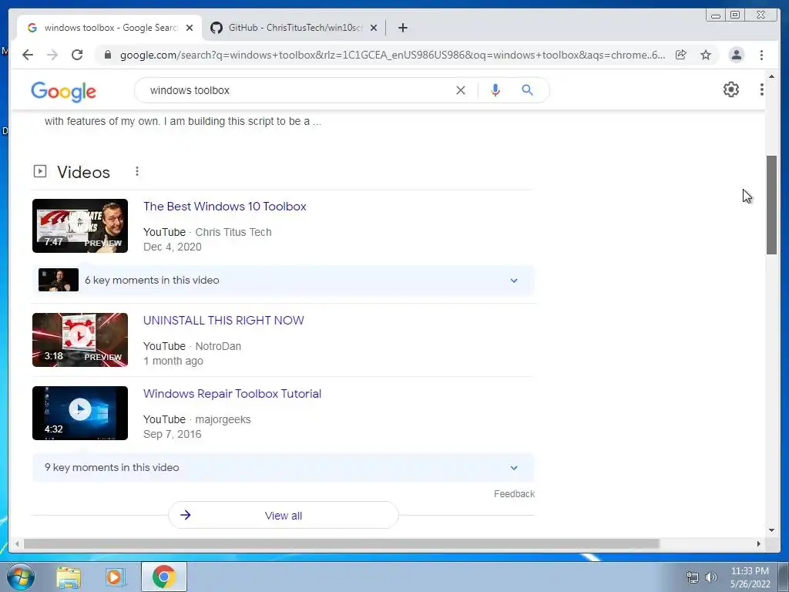Click View all videos button

(x=284, y=515)
